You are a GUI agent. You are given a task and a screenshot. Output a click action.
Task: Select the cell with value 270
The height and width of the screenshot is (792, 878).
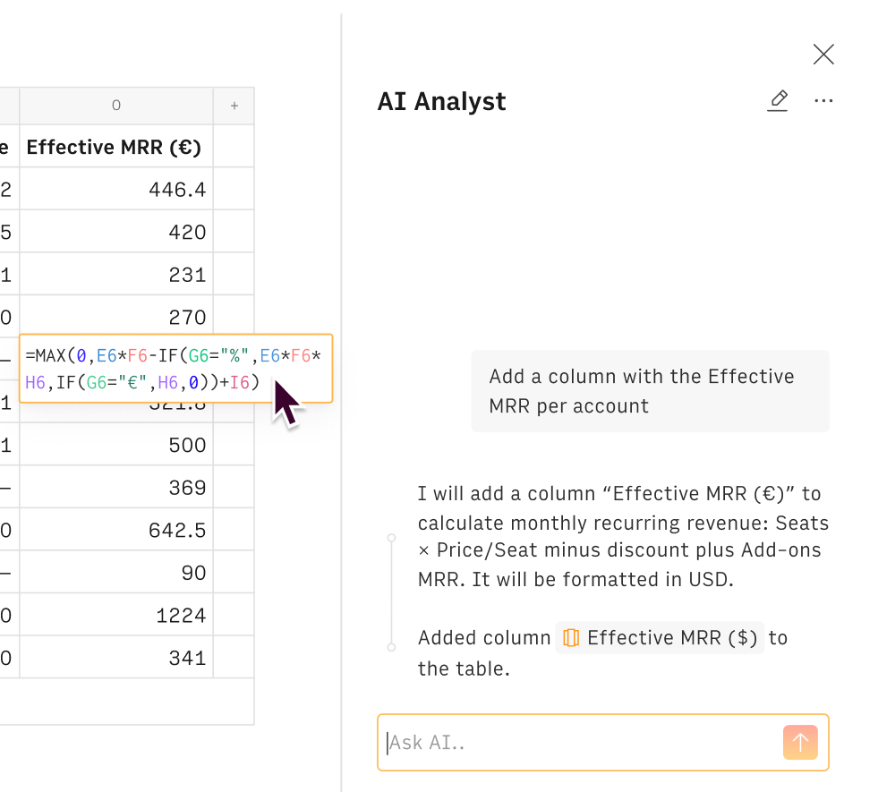coord(116,317)
